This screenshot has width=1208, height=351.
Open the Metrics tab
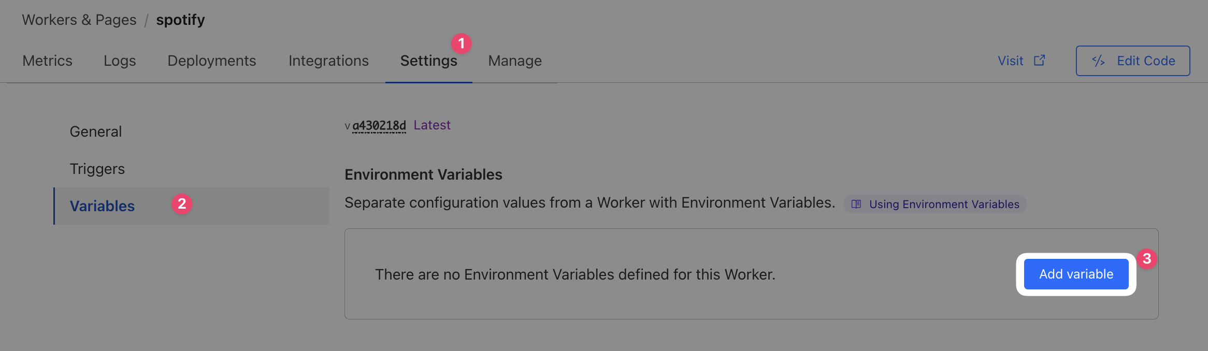47,61
